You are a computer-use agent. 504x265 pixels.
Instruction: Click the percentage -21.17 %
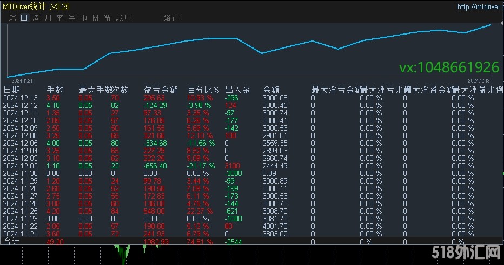click(201, 166)
